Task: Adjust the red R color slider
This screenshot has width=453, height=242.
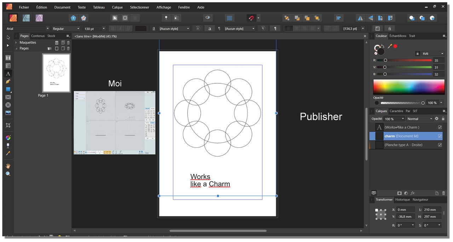Action: (405, 60)
